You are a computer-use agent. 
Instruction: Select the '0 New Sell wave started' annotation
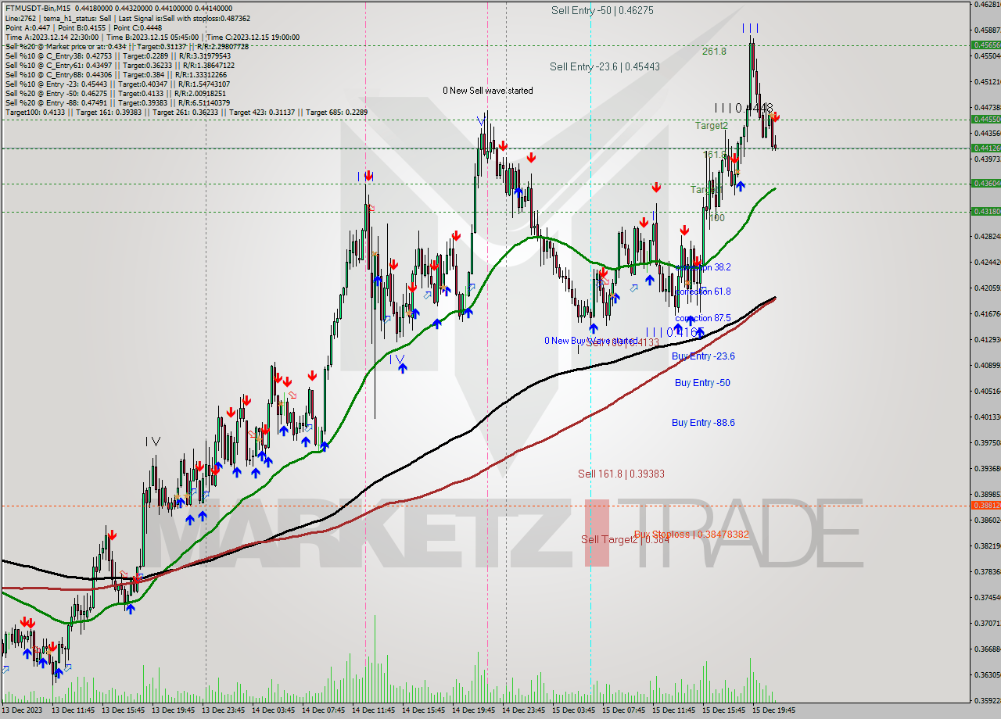tap(488, 91)
